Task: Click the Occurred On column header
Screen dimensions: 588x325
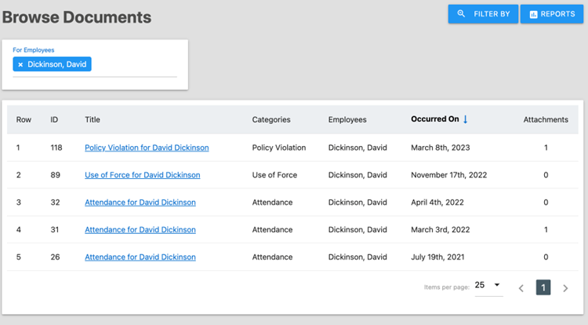Action: click(434, 119)
